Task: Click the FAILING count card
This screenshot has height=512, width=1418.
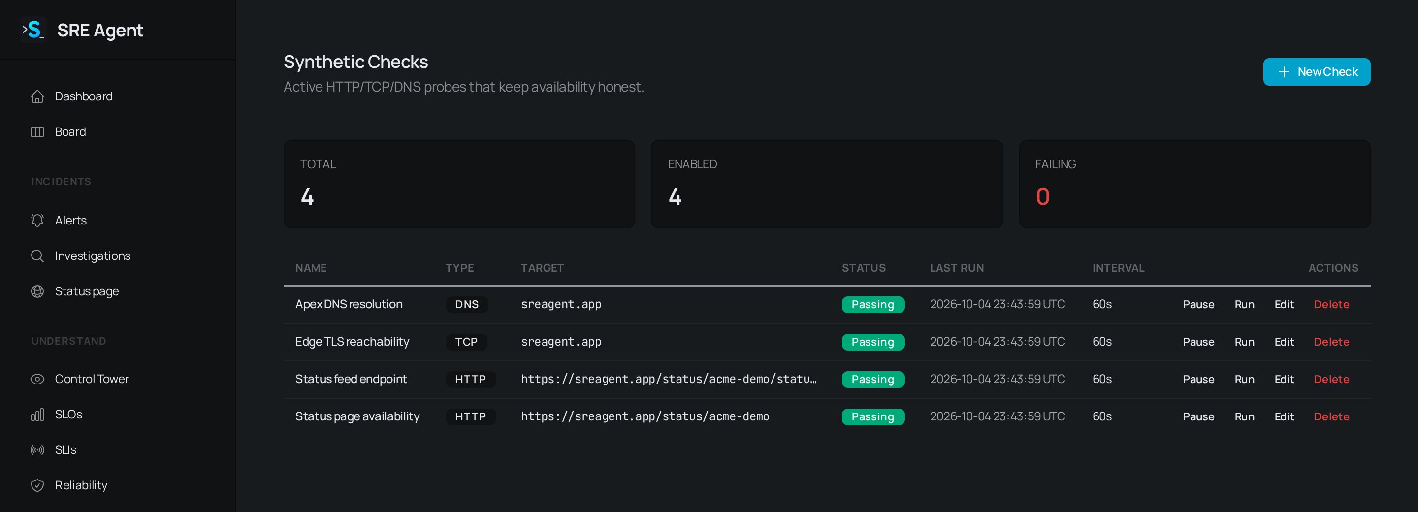Action: 1194,184
